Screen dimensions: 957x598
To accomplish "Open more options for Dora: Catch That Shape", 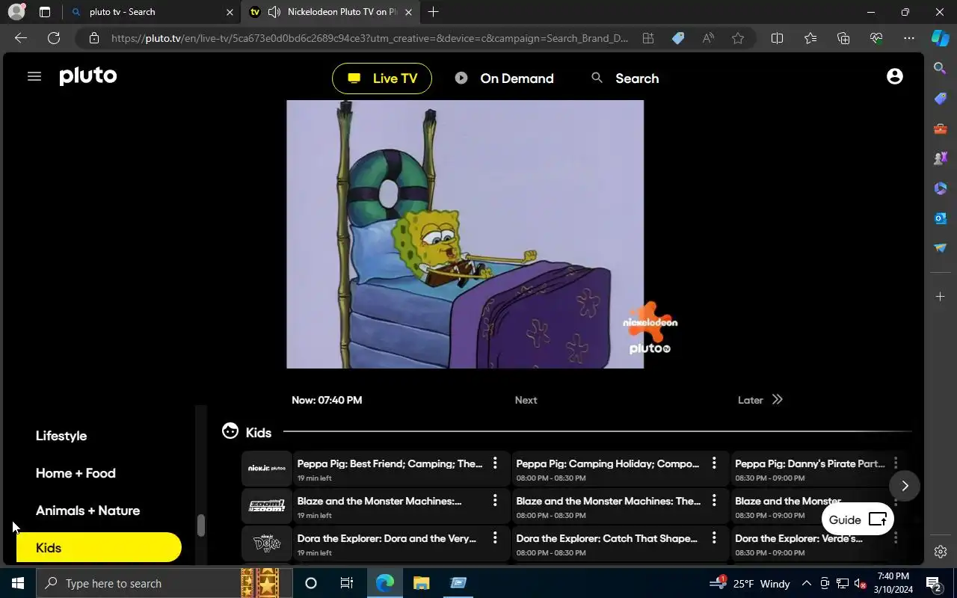I will (714, 538).
